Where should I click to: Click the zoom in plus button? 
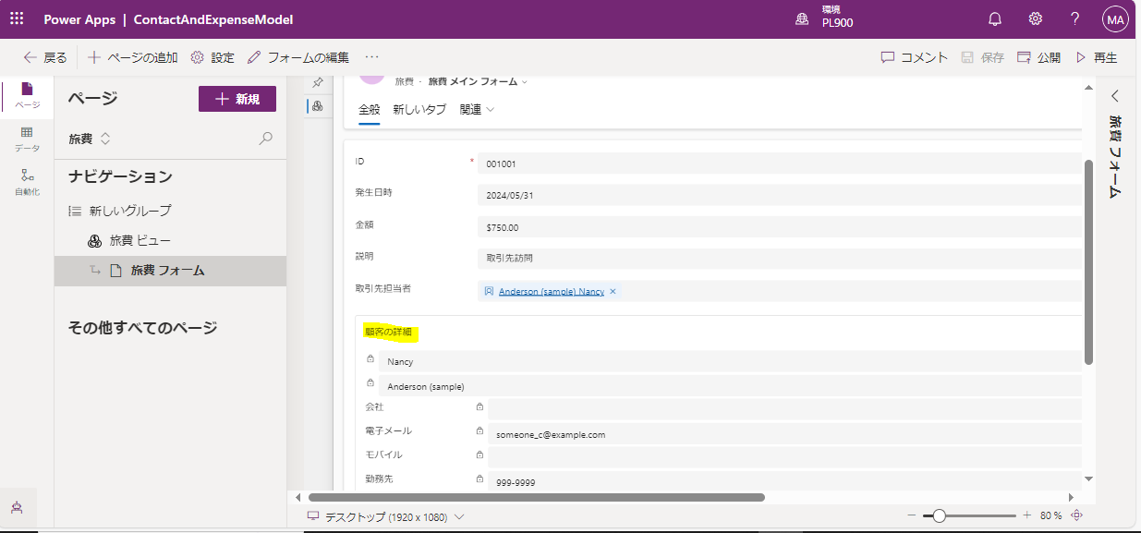point(1026,515)
